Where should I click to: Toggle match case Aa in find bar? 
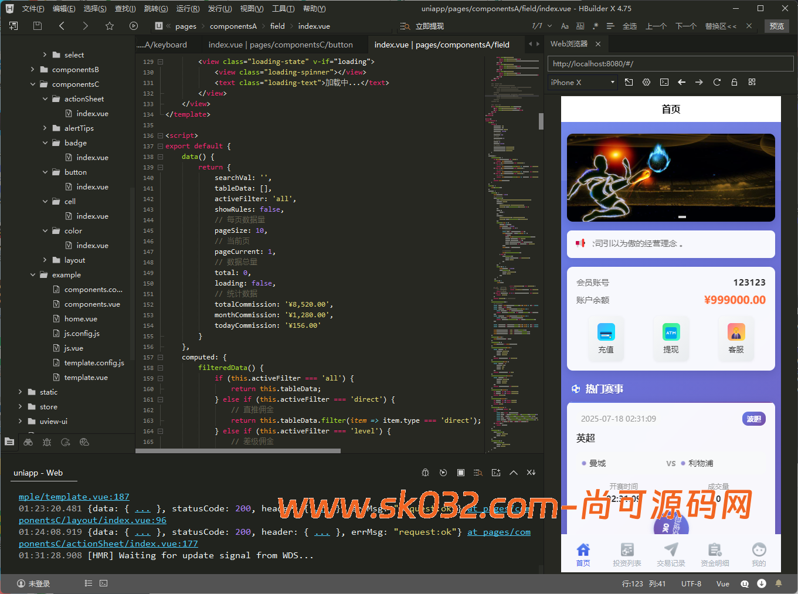pos(565,26)
